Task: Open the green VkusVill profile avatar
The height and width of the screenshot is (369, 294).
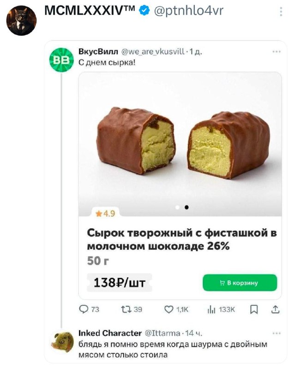Action: [61, 60]
